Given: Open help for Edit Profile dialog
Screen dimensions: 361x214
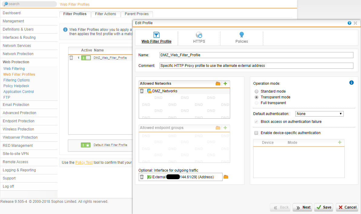Looking at the screenshot, I should coord(349,23).
